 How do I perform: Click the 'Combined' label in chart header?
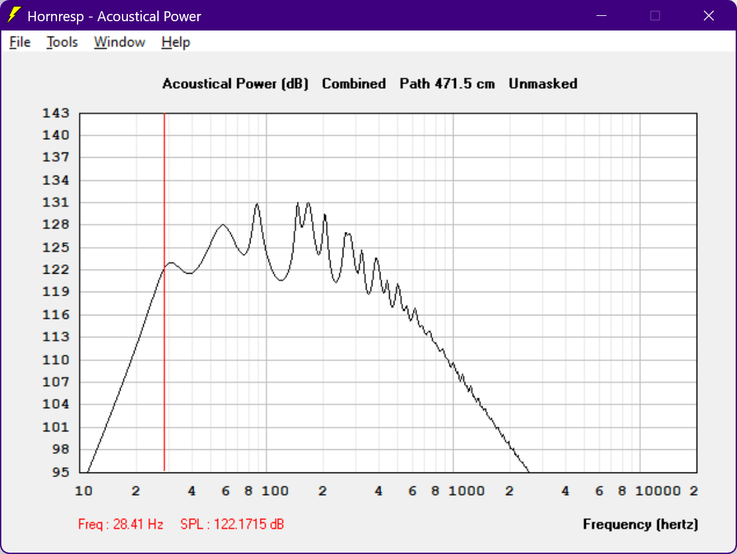tap(354, 83)
